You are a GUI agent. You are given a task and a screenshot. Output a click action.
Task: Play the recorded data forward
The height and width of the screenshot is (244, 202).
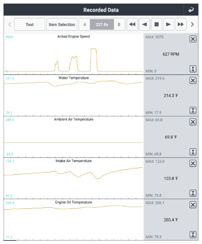[169, 24]
